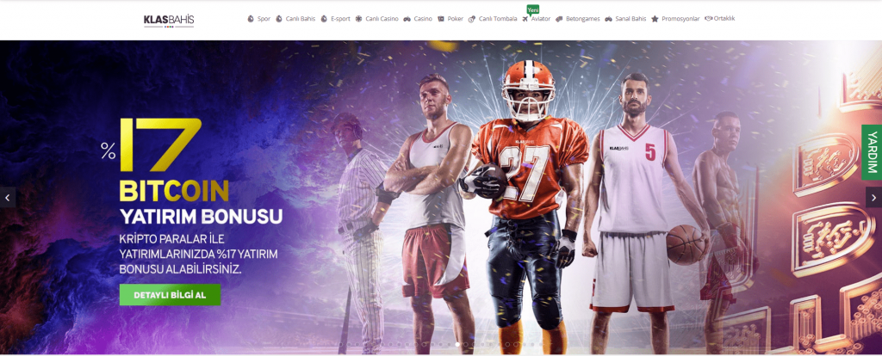Viewport: 882px width, 356px height.
Task: Click the DETAYLI BİLGİ AL button
Action: pyautogui.click(x=170, y=295)
